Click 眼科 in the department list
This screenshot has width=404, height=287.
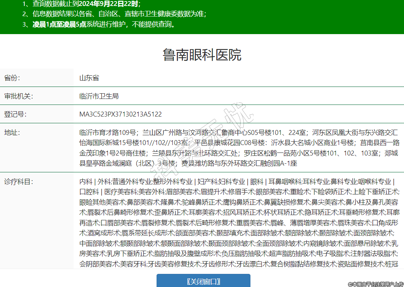(256, 182)
